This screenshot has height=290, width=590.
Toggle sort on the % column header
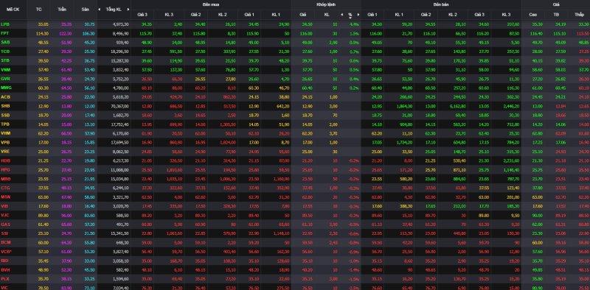point(350,15)
